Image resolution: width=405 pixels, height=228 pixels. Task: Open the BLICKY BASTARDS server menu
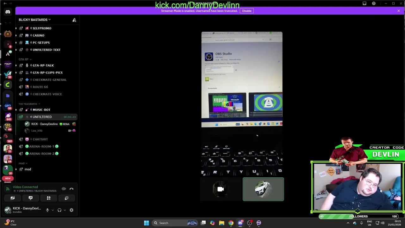click(34, 20)
